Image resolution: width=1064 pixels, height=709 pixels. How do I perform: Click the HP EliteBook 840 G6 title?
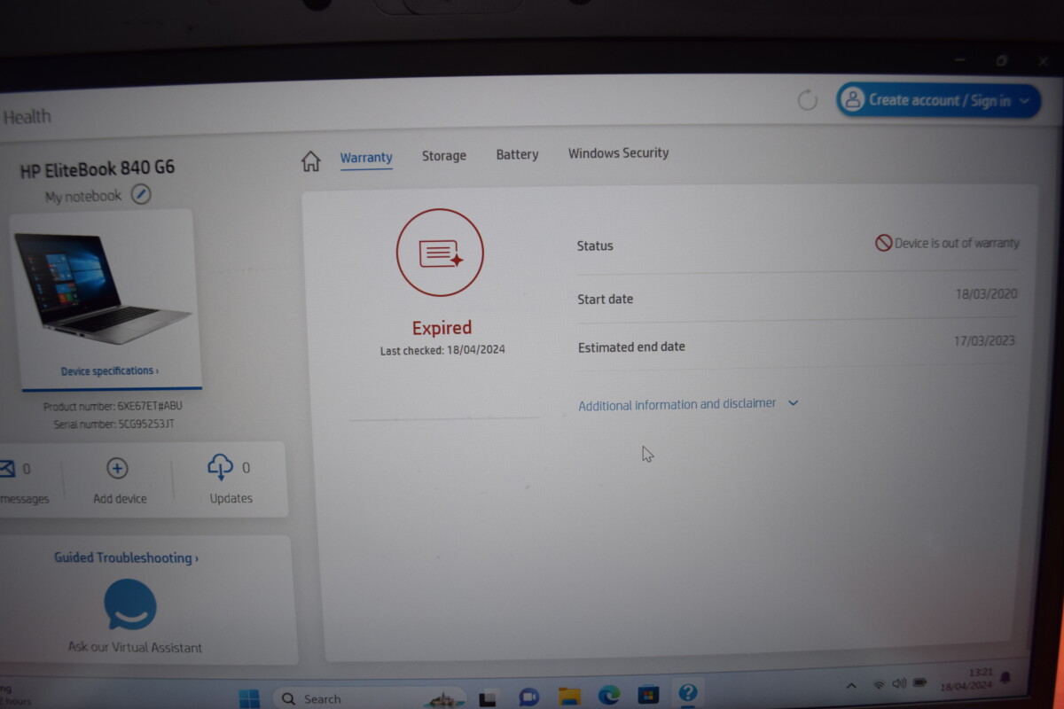(x=98, y=168)
